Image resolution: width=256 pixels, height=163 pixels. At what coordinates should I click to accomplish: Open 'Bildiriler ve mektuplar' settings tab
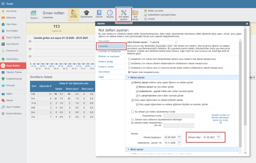(x=109, y=56)
